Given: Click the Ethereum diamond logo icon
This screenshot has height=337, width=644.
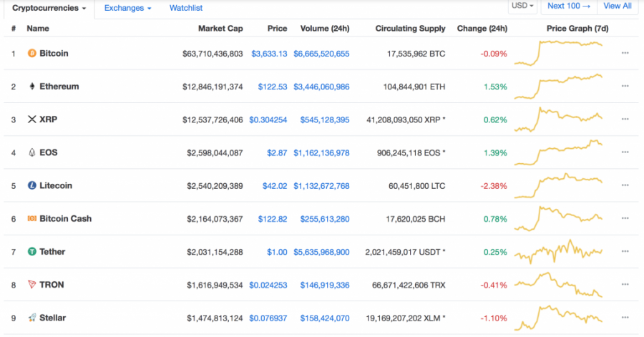Looking at the screenshot, I should coord(31,86).
